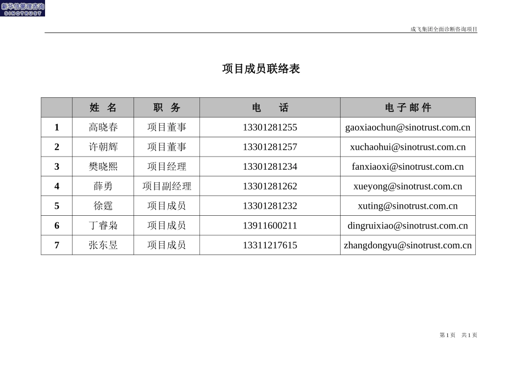The width and height of the screenshot is (522, 369).
Task: Click 项目成员 in 丁睿枭's row
Action: [167, 225]
